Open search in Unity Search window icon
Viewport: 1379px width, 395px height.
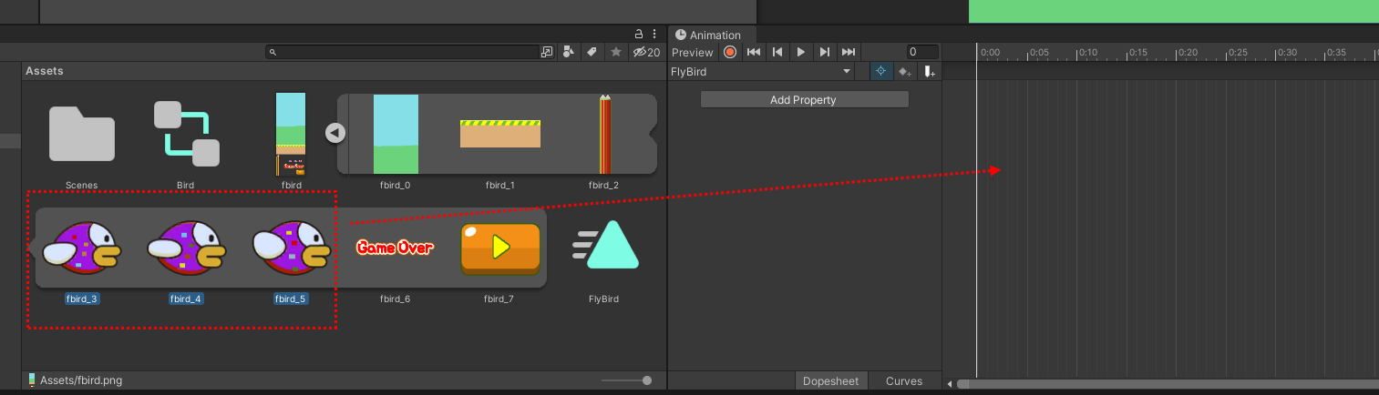(547, 52)
